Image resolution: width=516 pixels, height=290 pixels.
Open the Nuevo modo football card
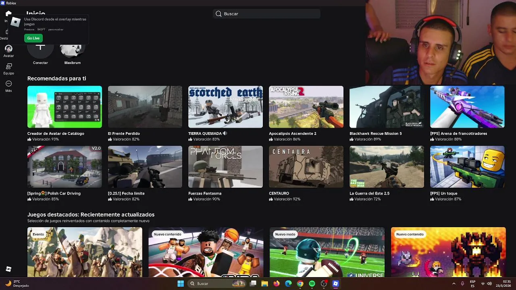[x=327, y=252]
